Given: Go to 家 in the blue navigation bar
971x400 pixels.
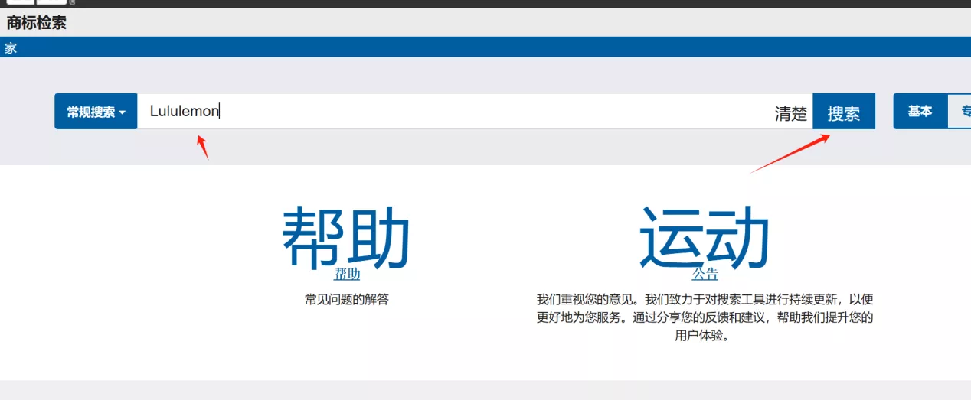Looking at the screenshot, I should click(x=11, y=47).
